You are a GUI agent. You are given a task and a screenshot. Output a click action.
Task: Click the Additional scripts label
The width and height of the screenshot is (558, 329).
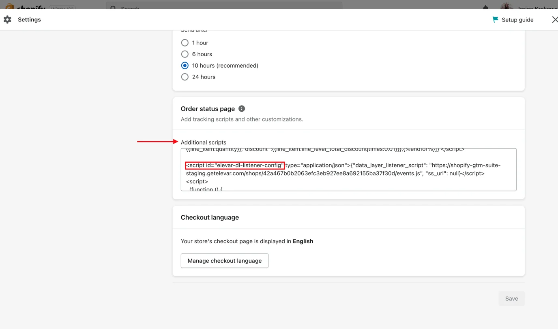point(204,142)
